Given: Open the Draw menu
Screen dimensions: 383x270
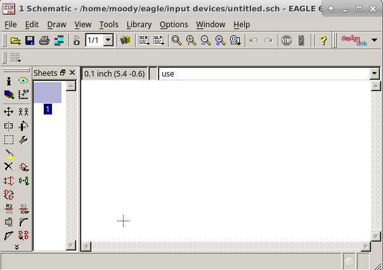Looking at the screenshot, I should pos(56,25).
